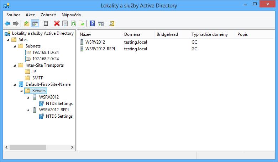This screenshot has width=278, height=162.
Task: Sort by the Doména column header
Action: point(138,34)
